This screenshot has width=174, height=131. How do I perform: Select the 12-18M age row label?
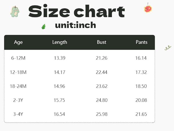tap(18, 72)
